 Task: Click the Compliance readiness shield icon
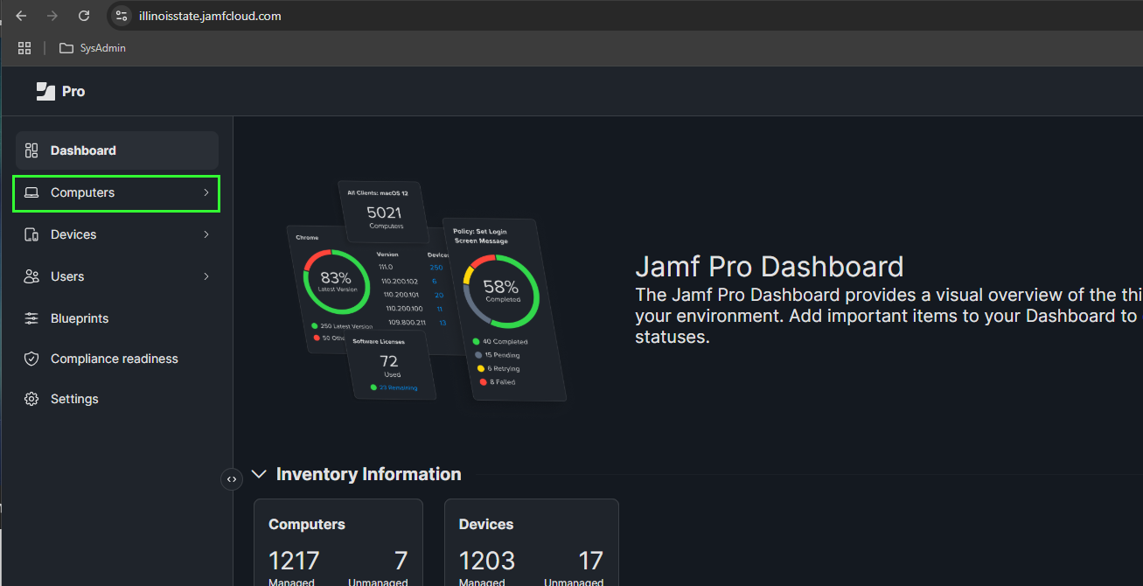point(31,359)
